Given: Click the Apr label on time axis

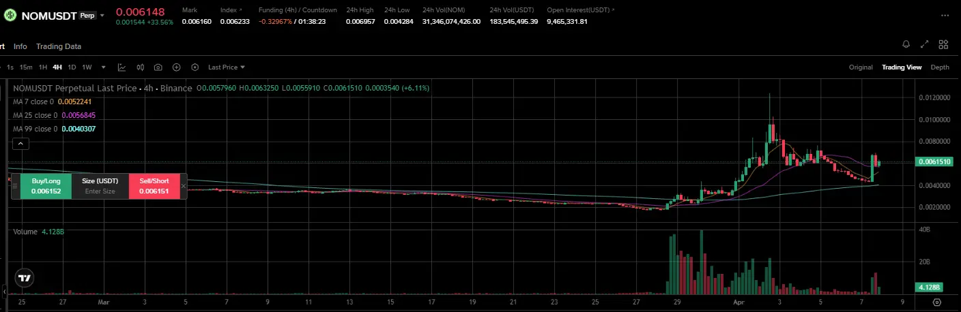Looking at the screenshot, I should 738,300.
